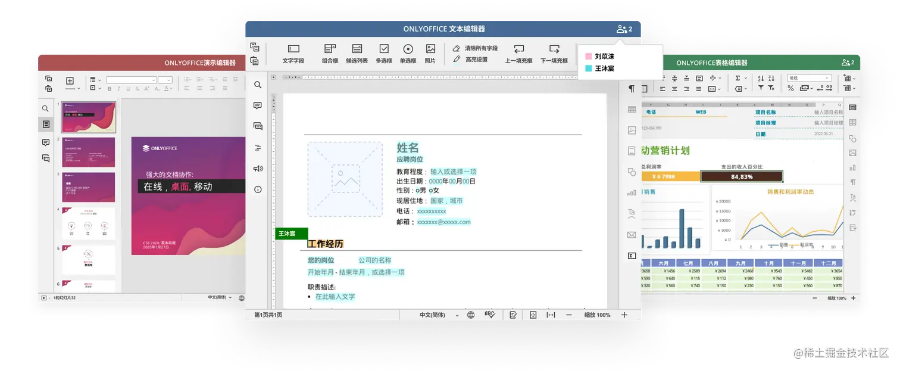Select user 刘苡沫 in collaborators popup
This screenshot has width=900, height=370.
click(x=600, y=57)
